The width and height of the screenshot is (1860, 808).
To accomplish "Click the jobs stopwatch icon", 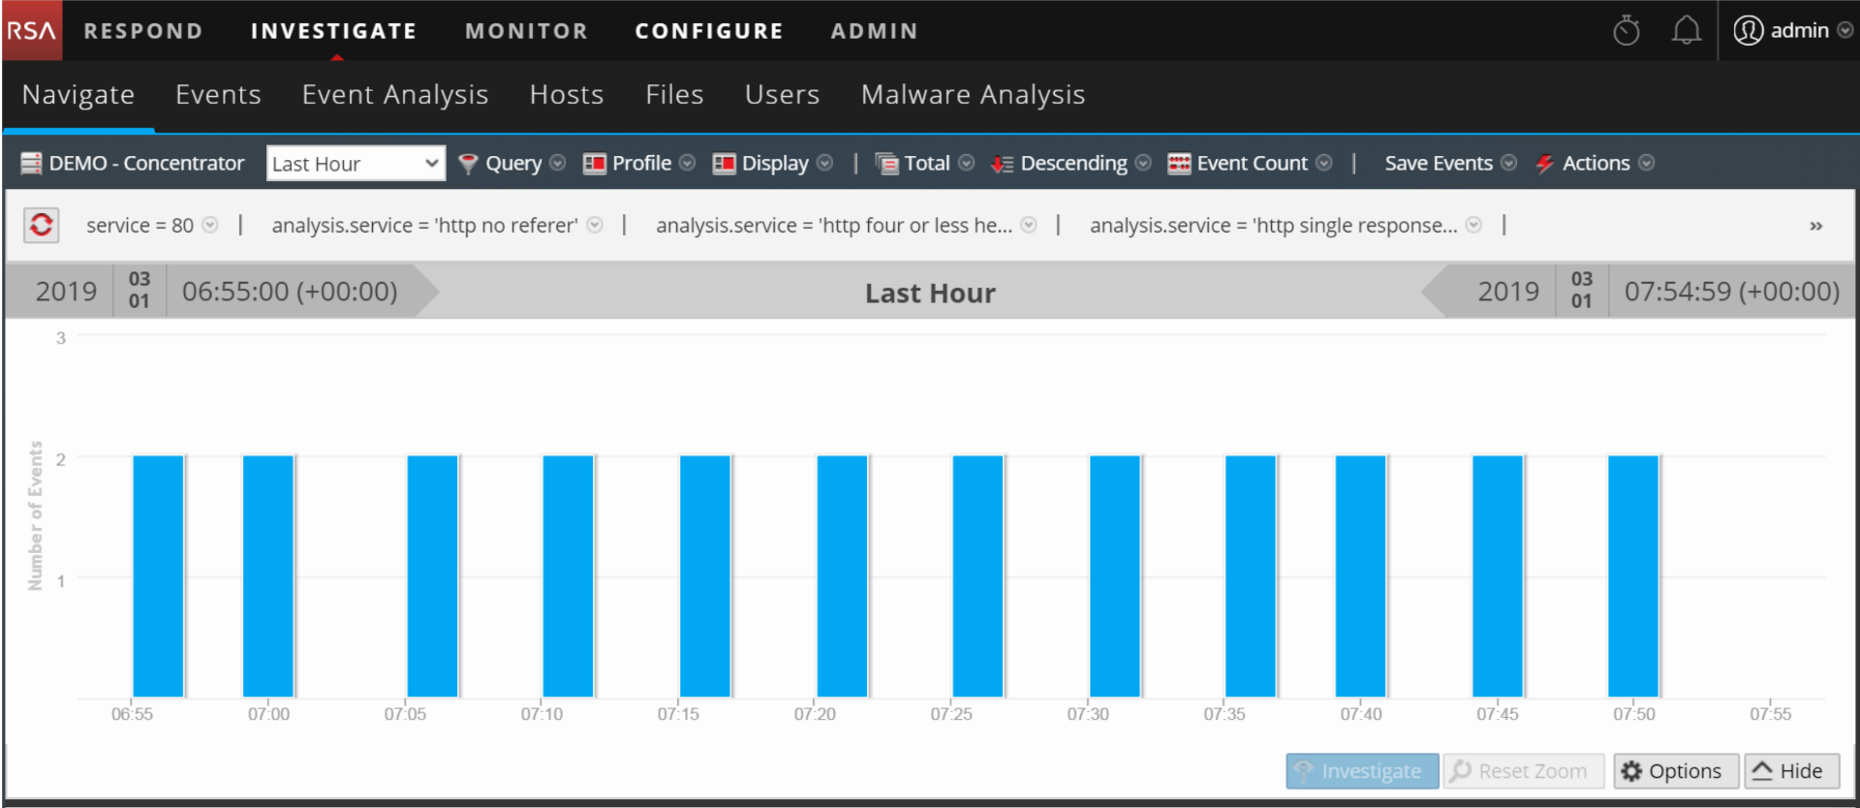I will (x=1626, y=31).
